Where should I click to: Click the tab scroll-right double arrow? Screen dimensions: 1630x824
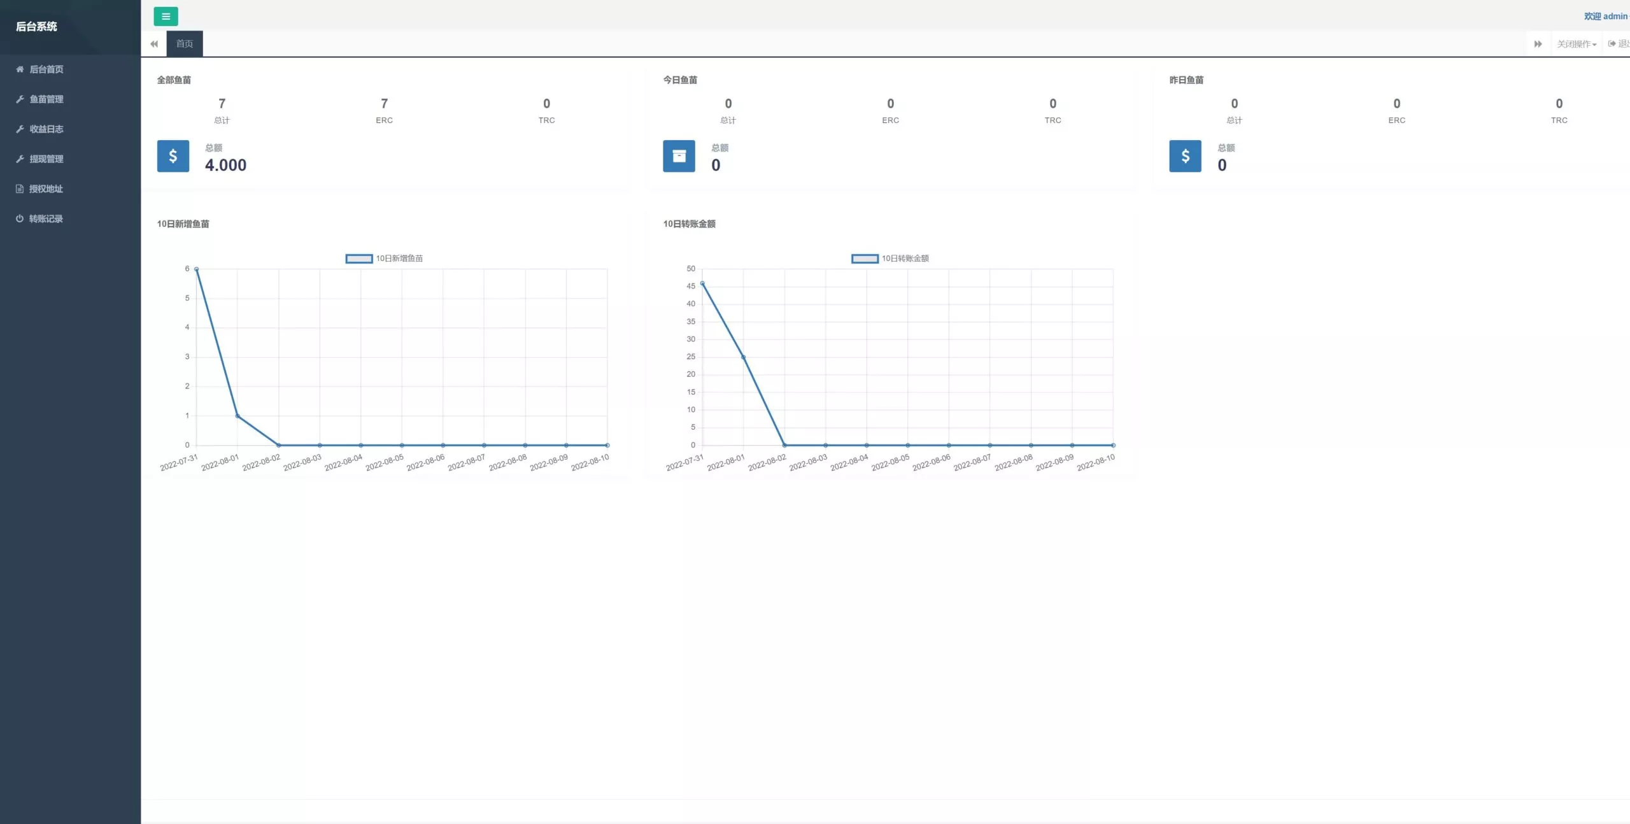(1538, 44)
